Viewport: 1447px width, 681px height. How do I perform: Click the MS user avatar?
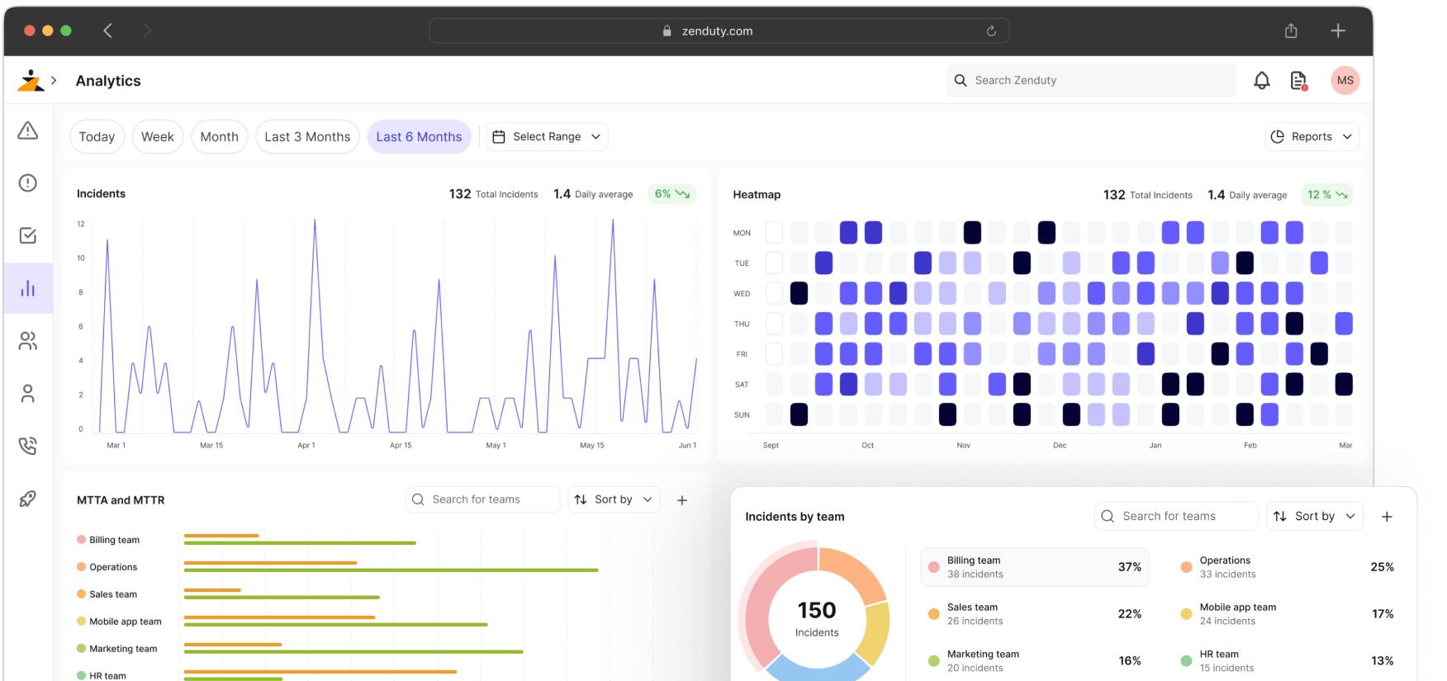[1345, 80]
